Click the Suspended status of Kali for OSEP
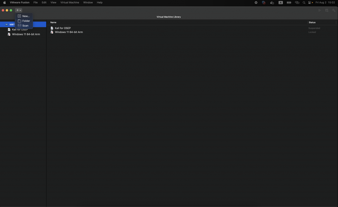 pyautogui.click(x=314, y=28)
